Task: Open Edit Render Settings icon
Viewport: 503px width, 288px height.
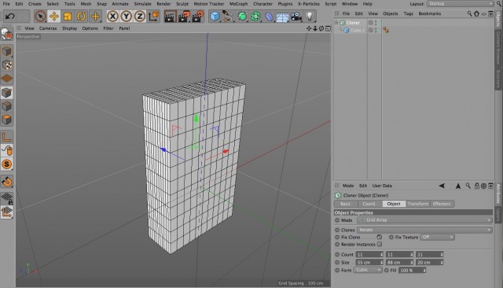Action: tap(197, 16)
